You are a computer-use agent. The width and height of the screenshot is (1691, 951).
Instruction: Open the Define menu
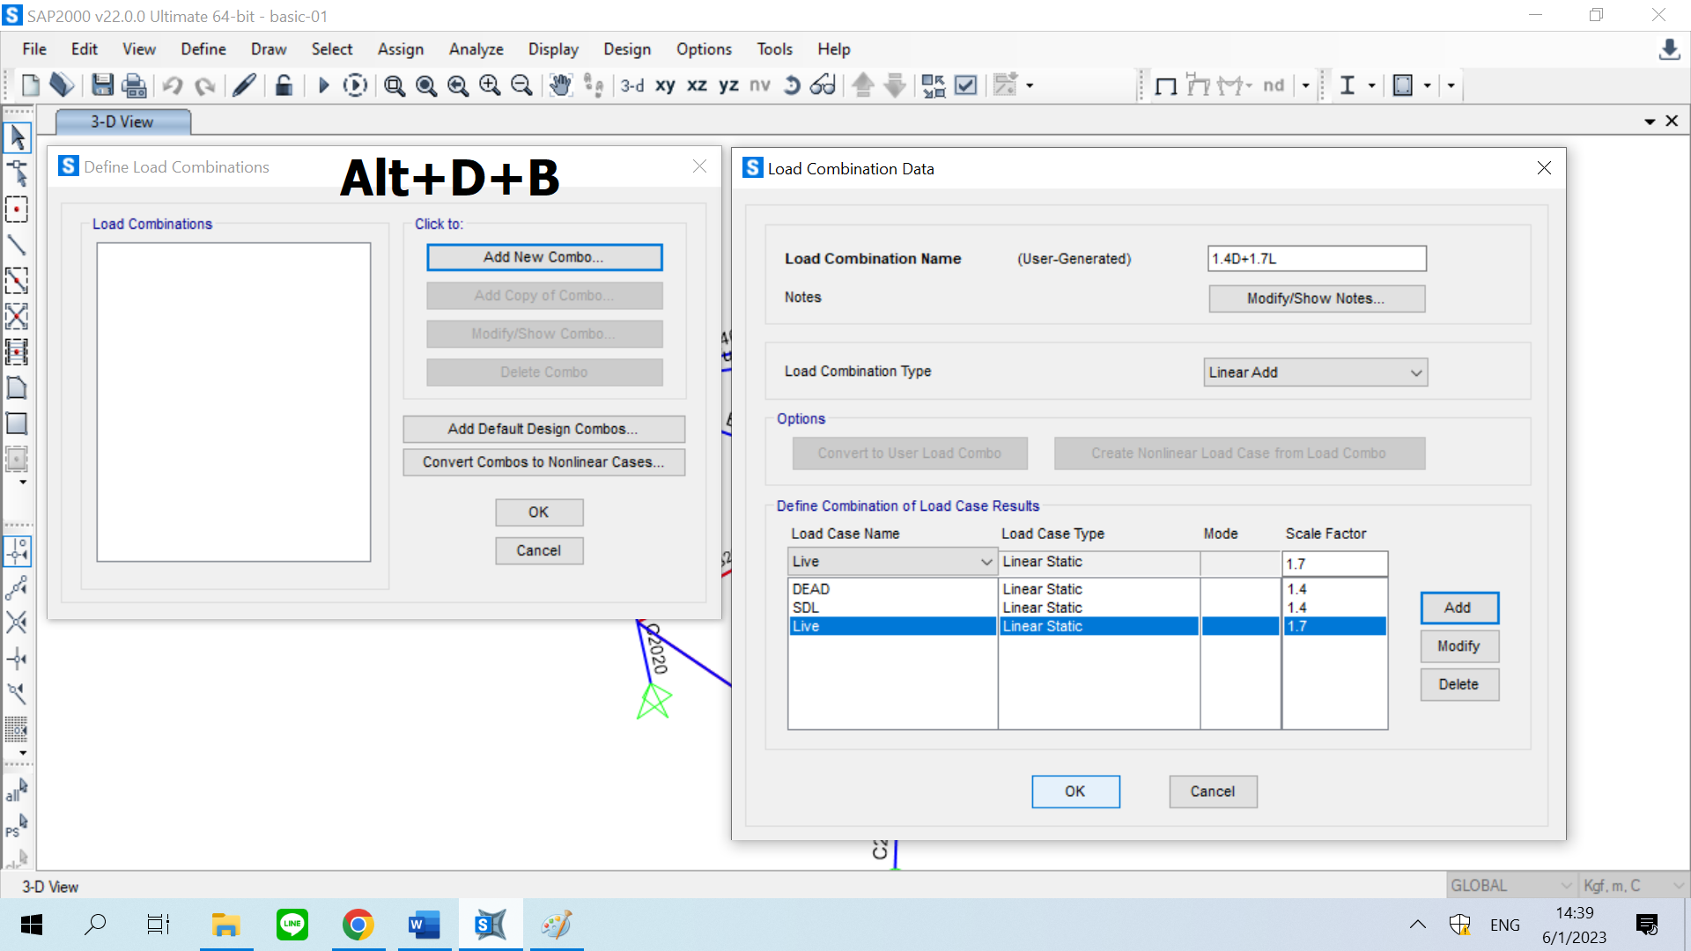(x=203, y=49)
